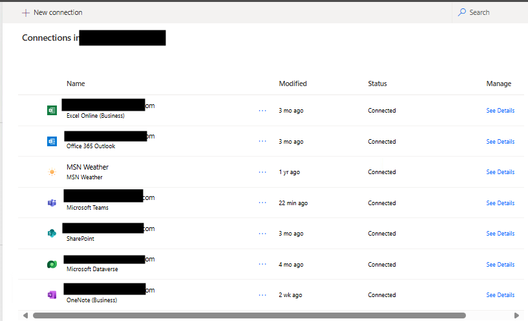
Task: Click the 22 min ago modified value
Action: [293, 203]
